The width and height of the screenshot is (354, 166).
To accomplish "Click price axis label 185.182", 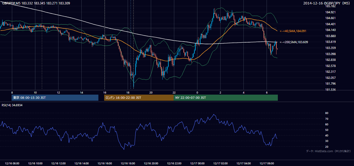I will coord(330,6).
